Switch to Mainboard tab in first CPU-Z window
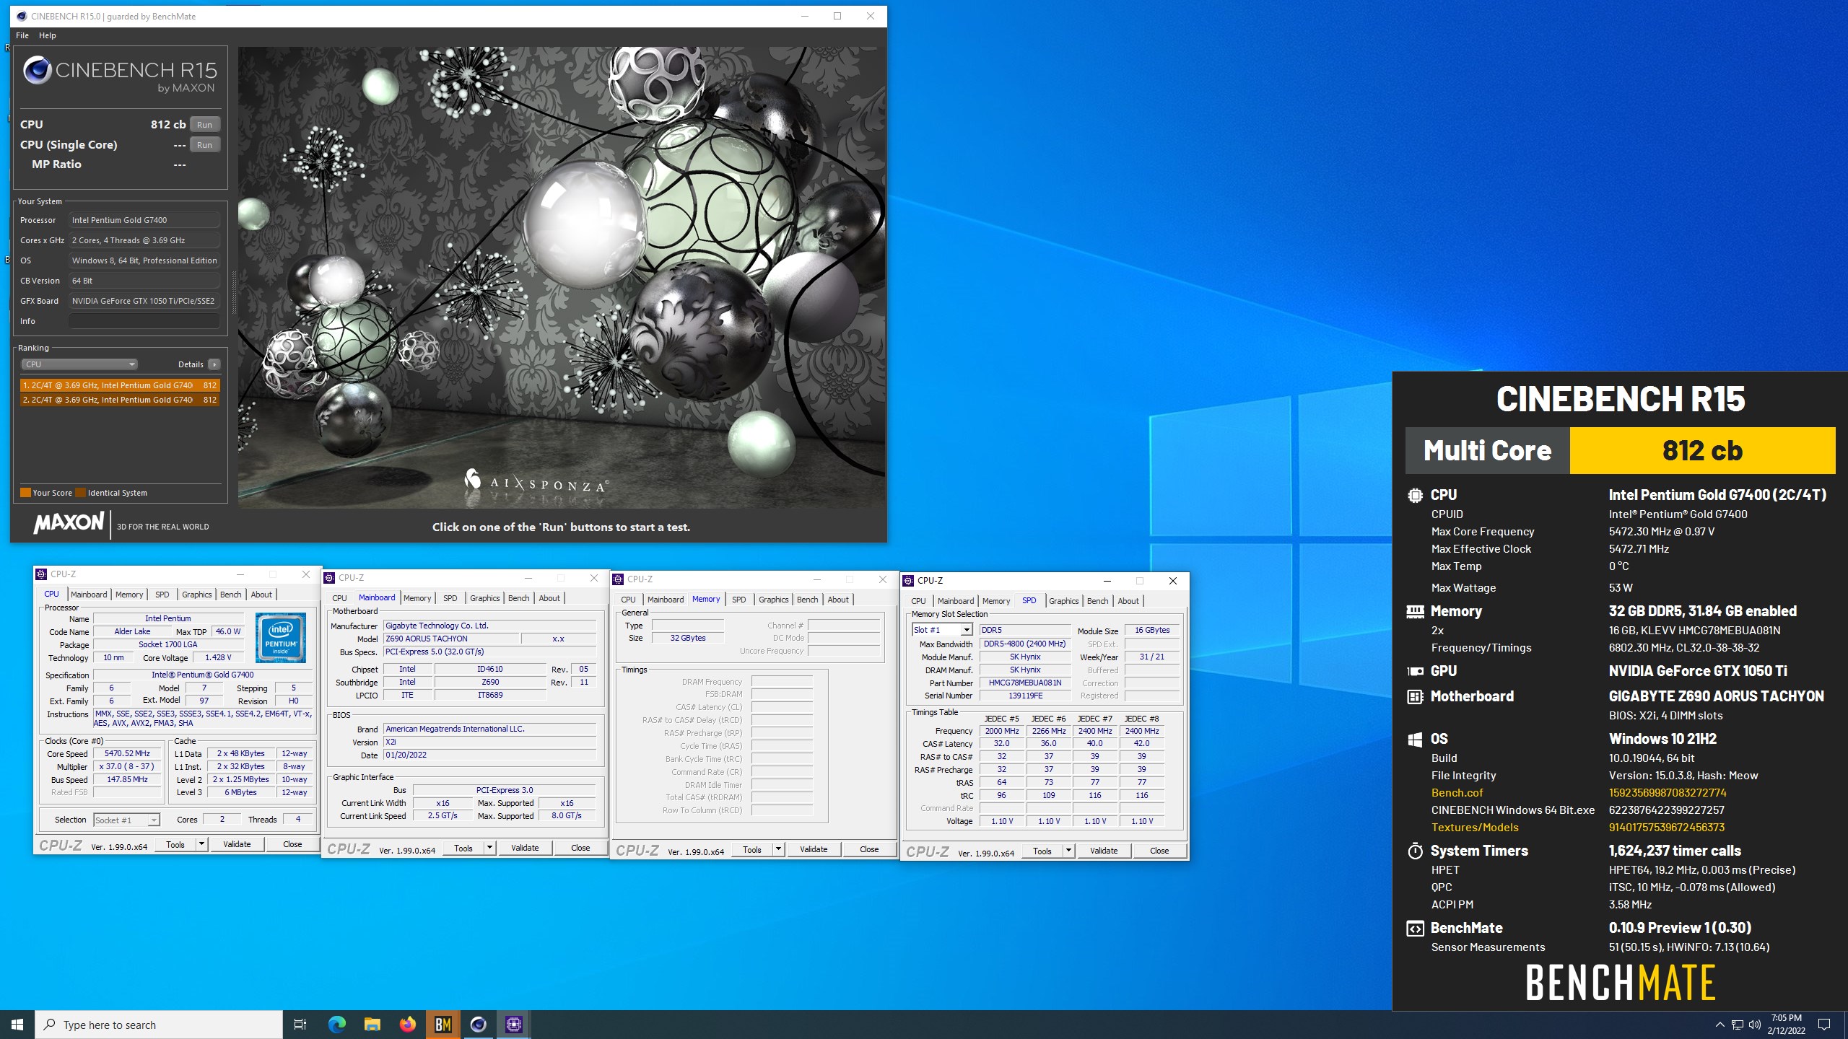This screenshot has height=1039, width=1848. tap(89, 595)
